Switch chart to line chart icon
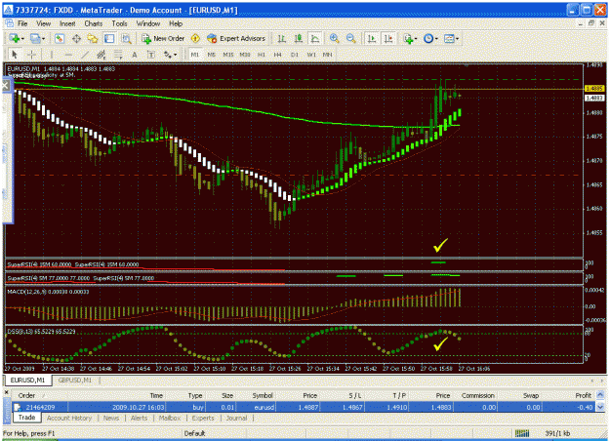This screenshot has height=441, width=610. pyautogui.click(x=314, y=38)
